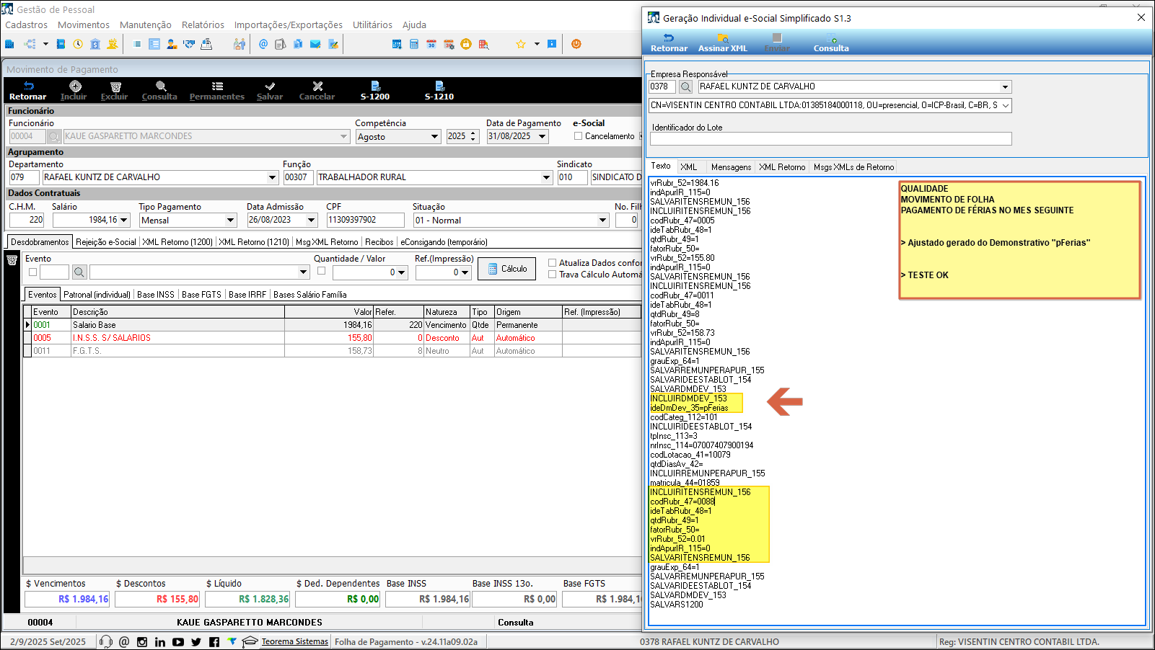Open YouTube icon in status bar
Viewport: 1155px width, 650px height.
[x=178, y=641]
